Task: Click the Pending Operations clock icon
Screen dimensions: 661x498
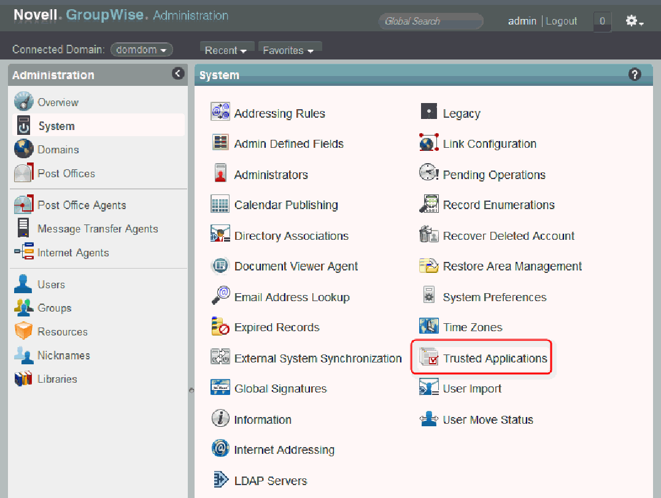Action: click(x=429, y=172)
